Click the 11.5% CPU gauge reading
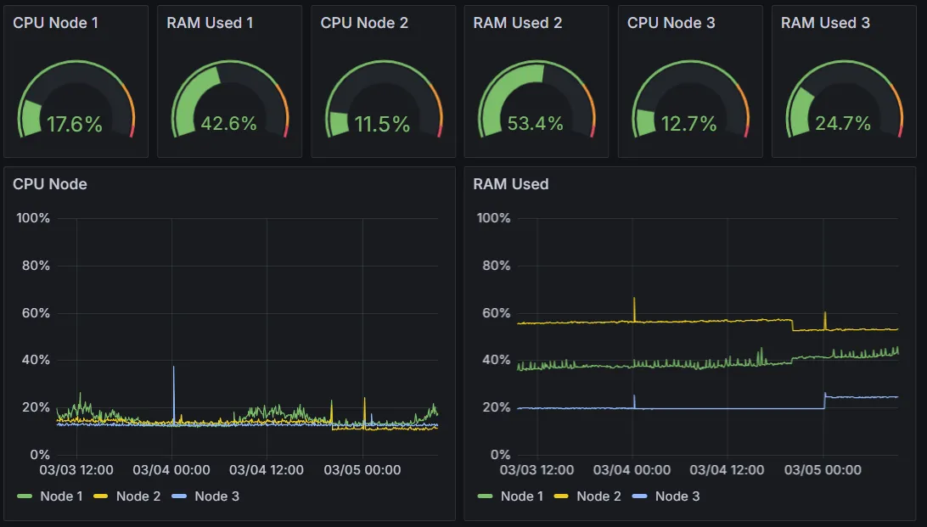The width and height of the screenshot is (927, 527). (382, 125)
